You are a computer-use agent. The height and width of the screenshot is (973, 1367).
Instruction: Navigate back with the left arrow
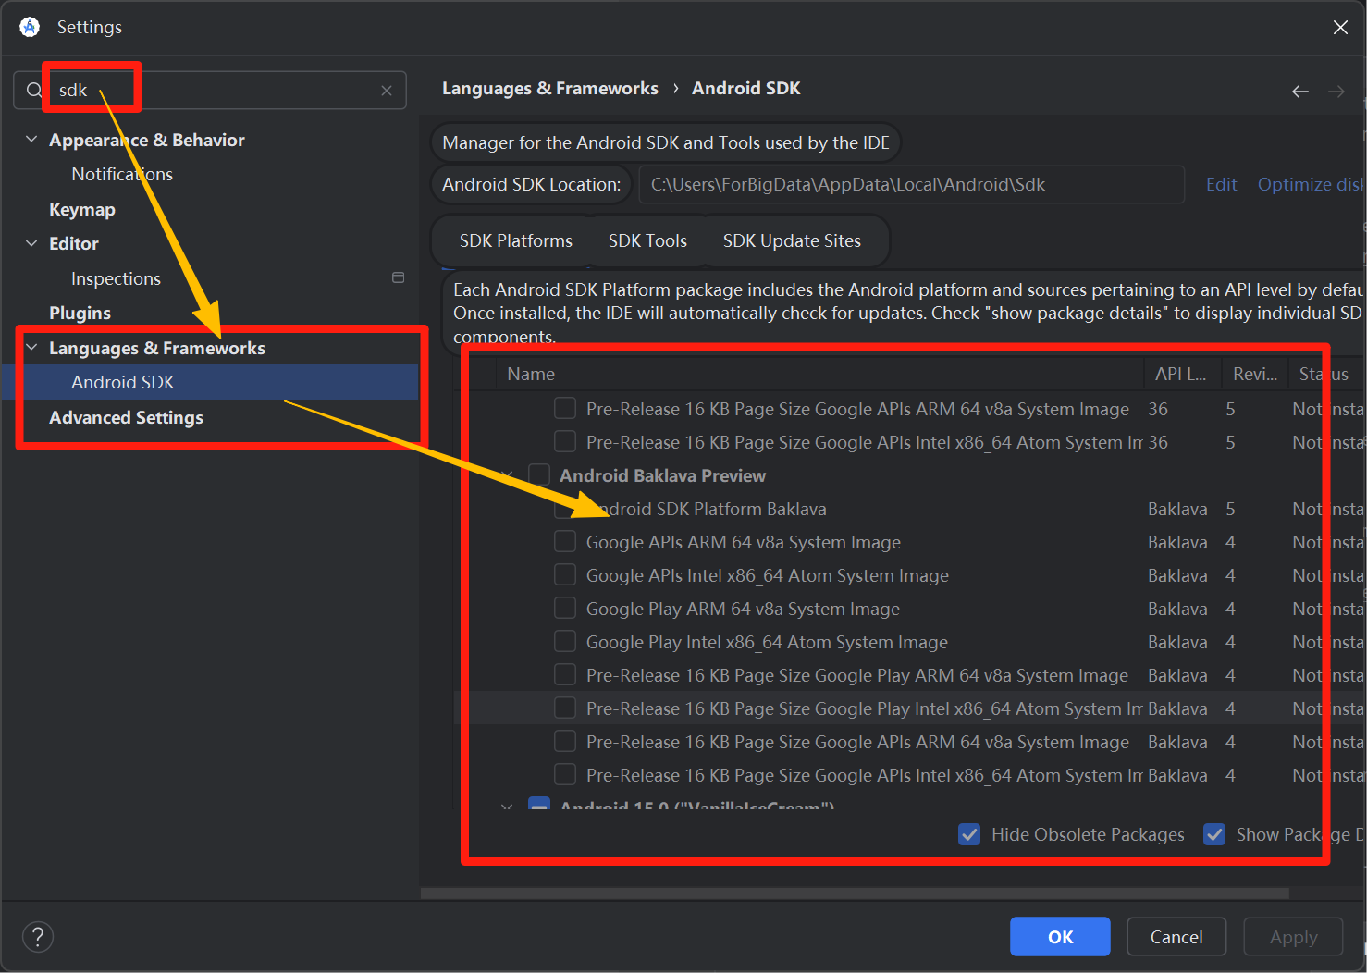(1299, 91)
